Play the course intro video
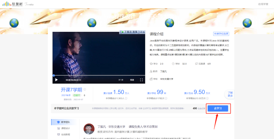Viewport: 274px width, 139px height. (x=56, y=80)
